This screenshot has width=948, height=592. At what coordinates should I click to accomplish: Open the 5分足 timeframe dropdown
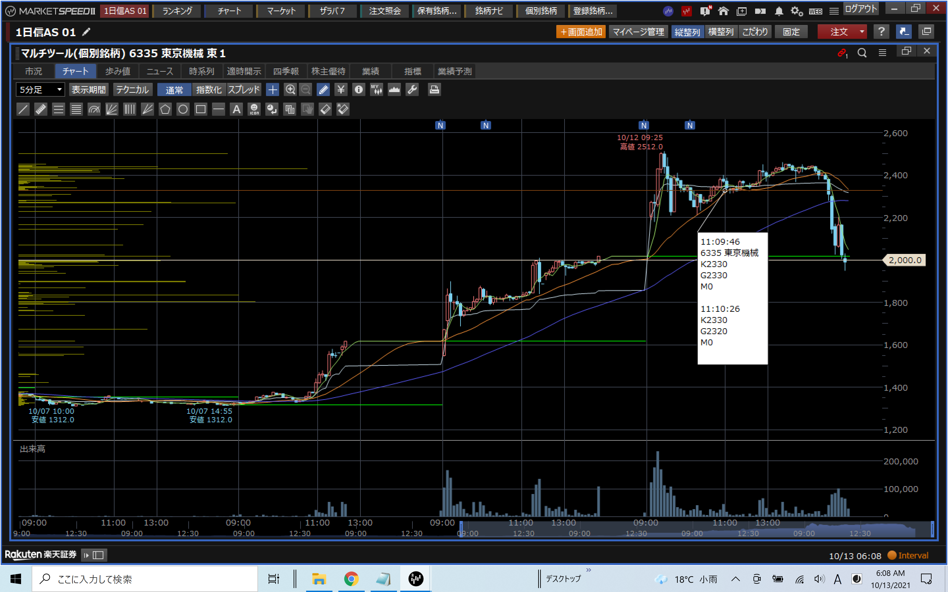point(40,90)
